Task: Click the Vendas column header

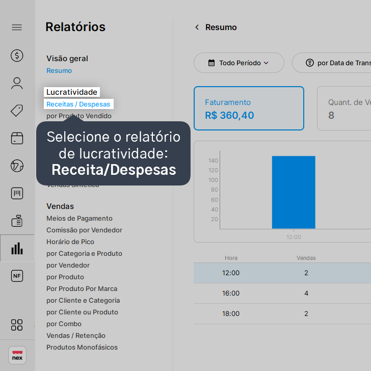Action: pyautogui.click(x=306, y=258)
